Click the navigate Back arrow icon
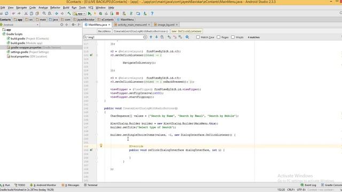Image resolution: width=342 pixels, height=192 pixels. (57, 13)
